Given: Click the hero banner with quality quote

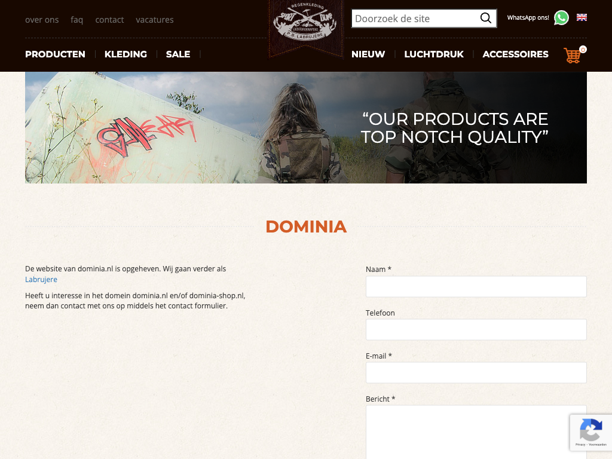Looking at the screenshot, I should point(306,128).
